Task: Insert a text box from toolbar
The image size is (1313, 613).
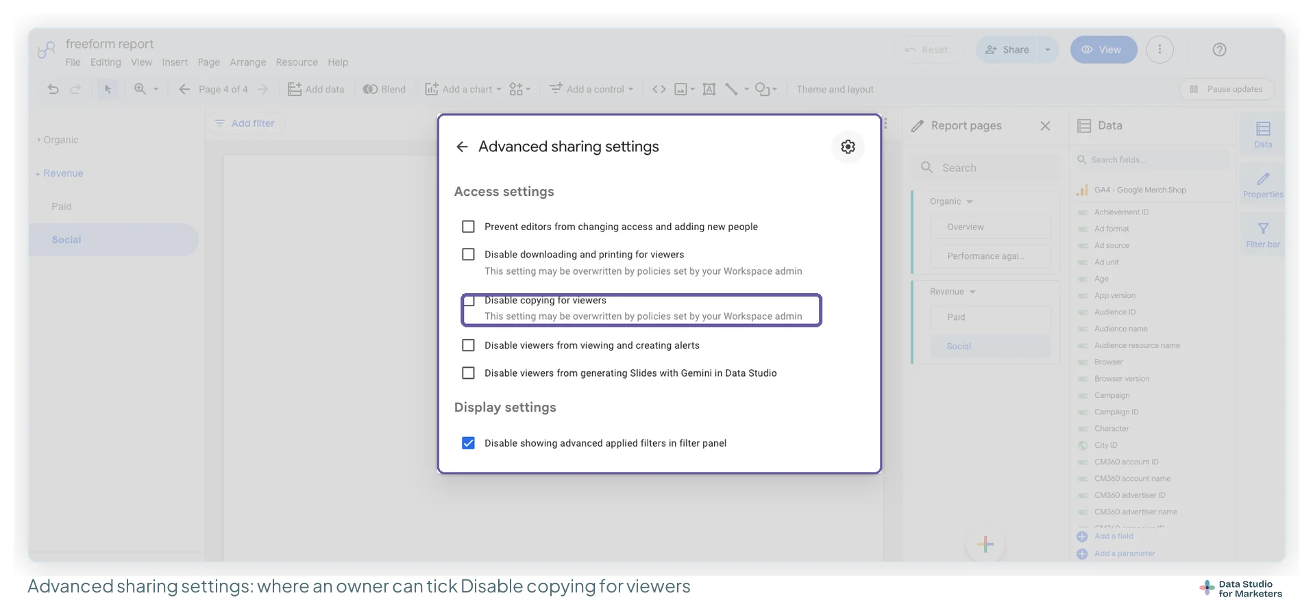Action: (709, 89)
